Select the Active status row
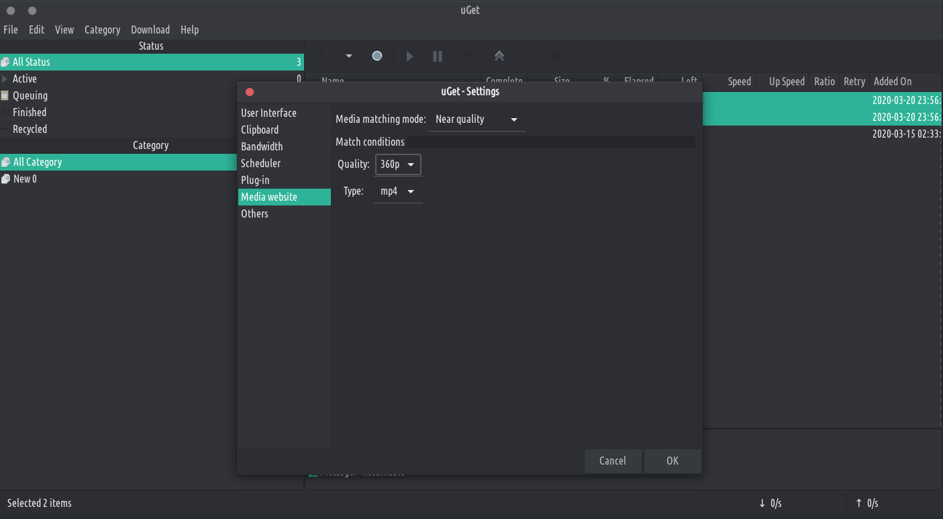This screenshot has width=943, height=519. (152, 79)
